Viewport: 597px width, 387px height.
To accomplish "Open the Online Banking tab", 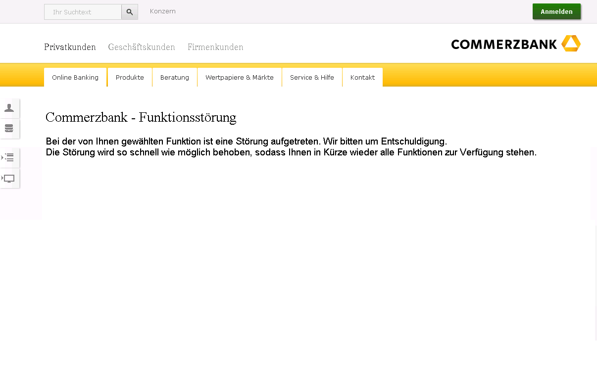I will pyautogui.click(x=75, y=78).
